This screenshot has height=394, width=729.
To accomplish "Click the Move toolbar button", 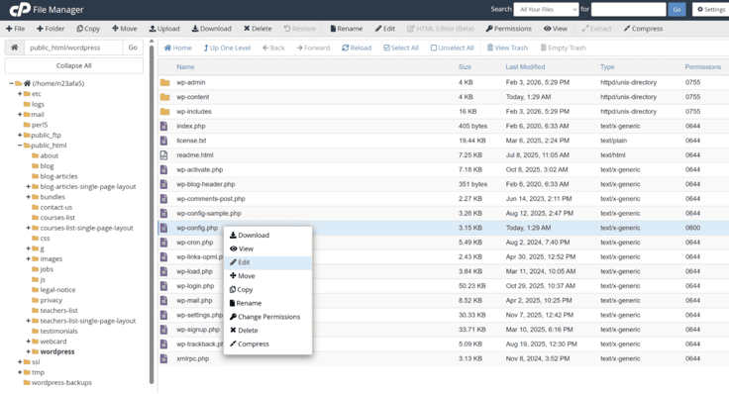I will (x=125, y=29).
